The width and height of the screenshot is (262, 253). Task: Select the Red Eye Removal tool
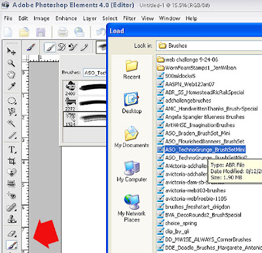[11, 195]
